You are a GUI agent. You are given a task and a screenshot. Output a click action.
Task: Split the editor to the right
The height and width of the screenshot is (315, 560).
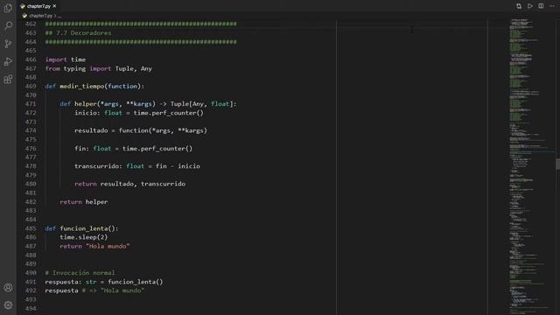[541, 6]
